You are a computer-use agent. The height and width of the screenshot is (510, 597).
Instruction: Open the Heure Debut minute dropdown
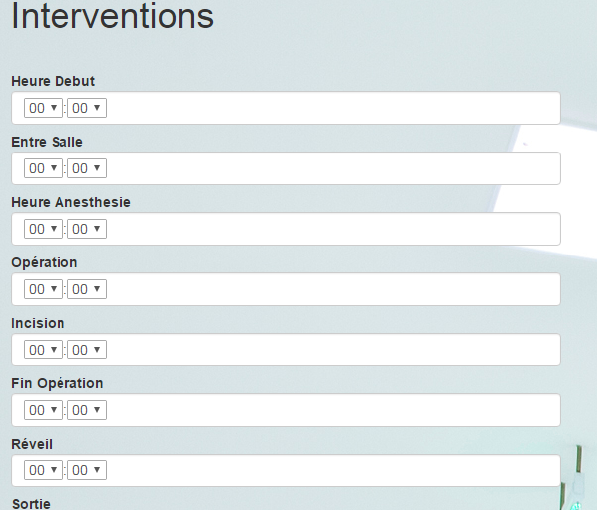tap(87, 108)
